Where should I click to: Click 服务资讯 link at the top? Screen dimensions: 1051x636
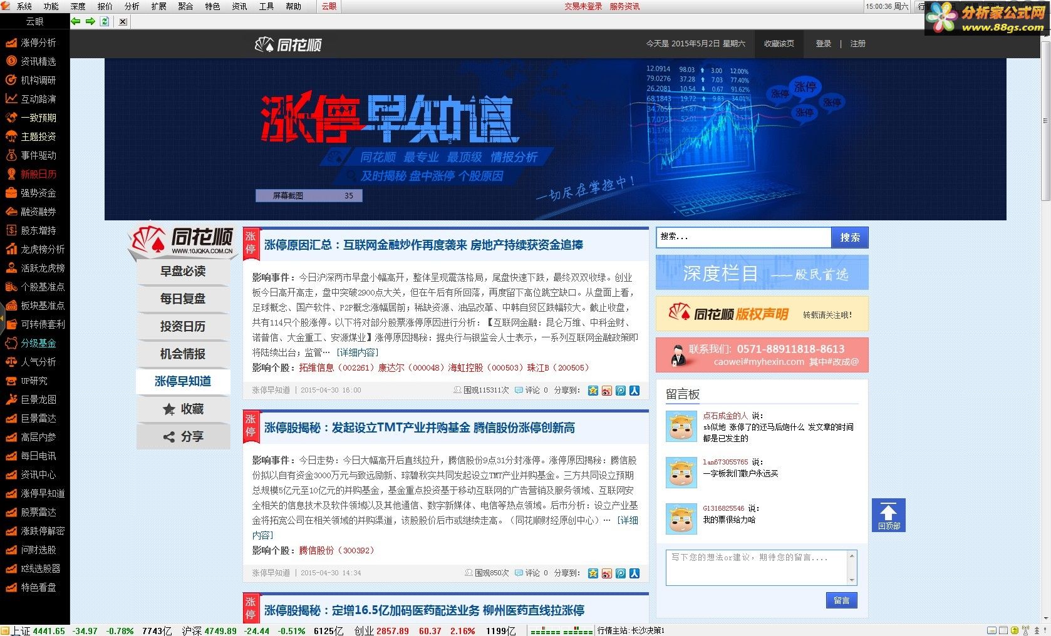click(624, 6)
